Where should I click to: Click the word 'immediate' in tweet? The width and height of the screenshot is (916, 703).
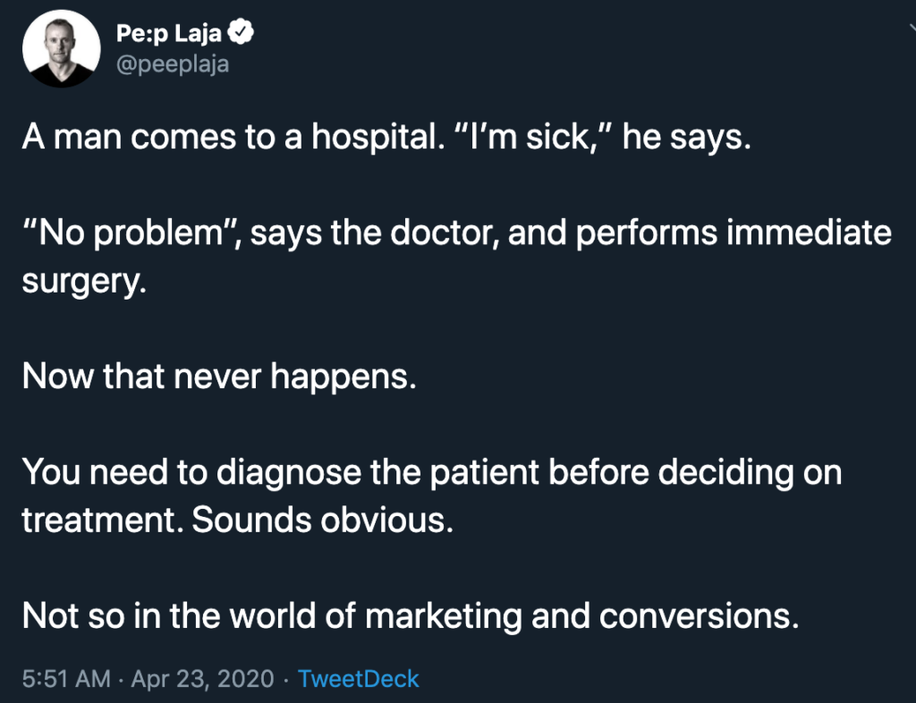coord(809,233)
